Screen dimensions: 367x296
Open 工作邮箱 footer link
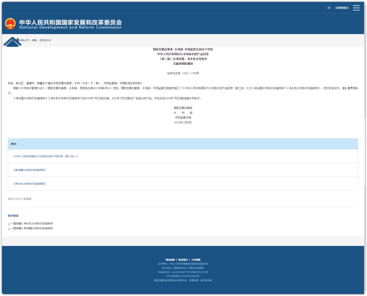tap(196, 260)
